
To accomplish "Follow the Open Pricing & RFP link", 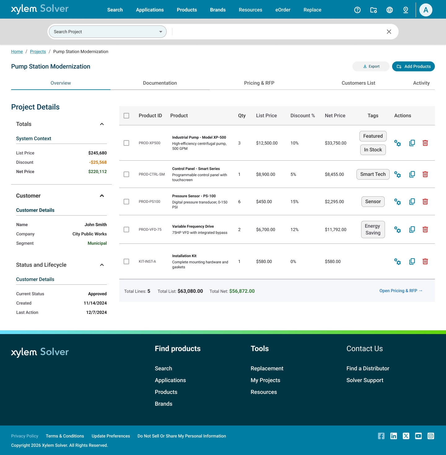I will pyautogui.click(x=401, y=291).
